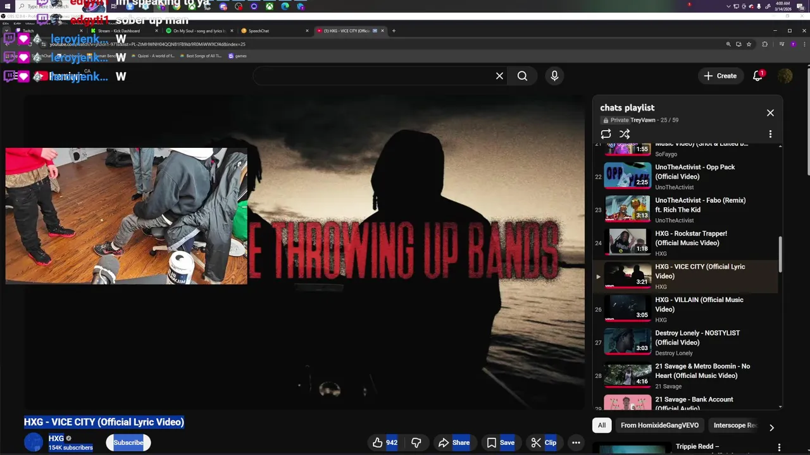Open the tab search dropdown arrow
810x455 pixels.
(6, 30)
